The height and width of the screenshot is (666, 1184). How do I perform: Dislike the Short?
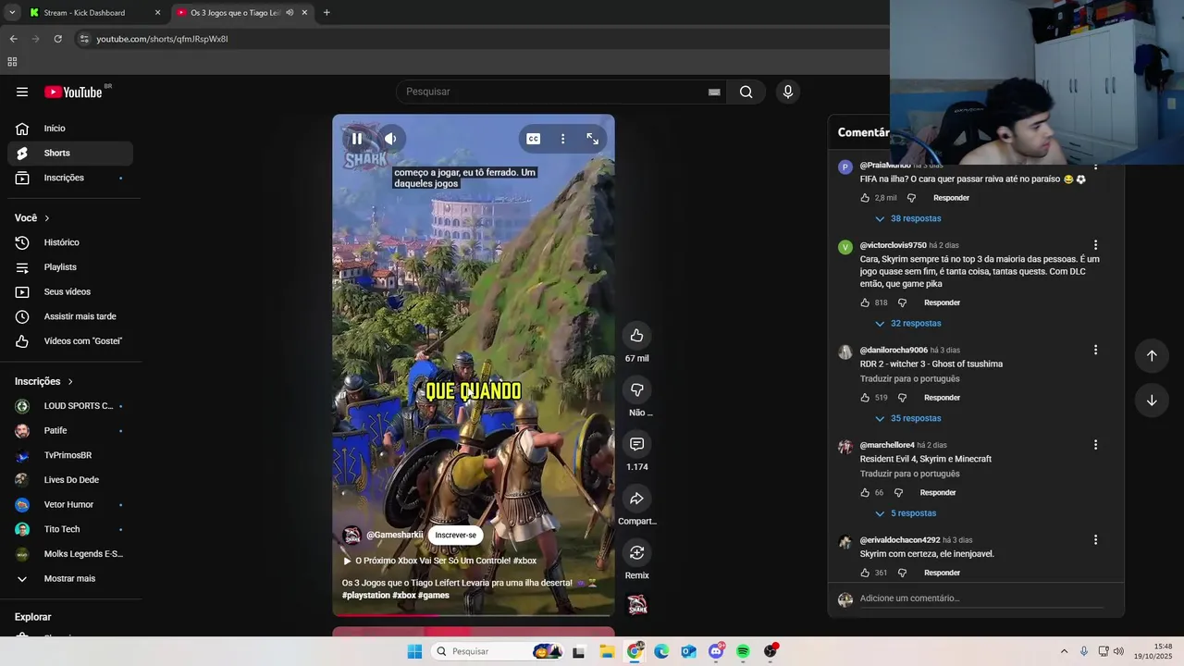coord(636,389)
